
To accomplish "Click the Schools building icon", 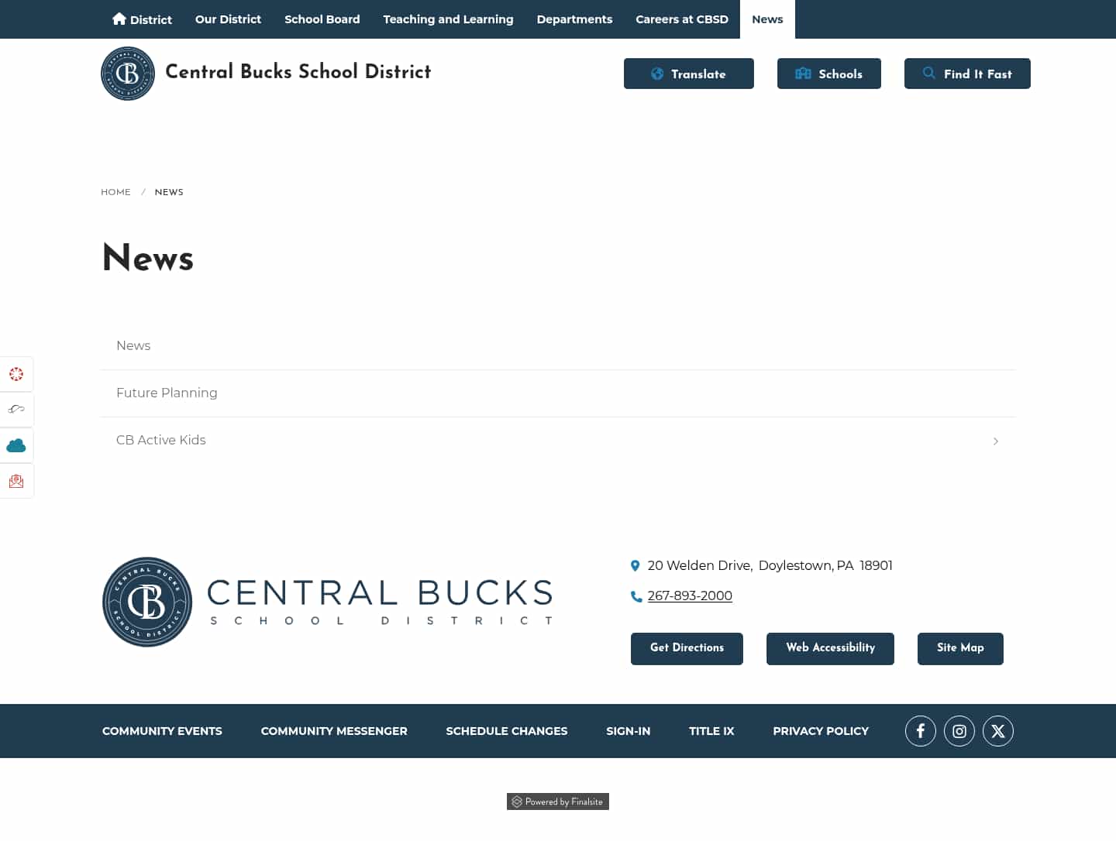I will (x=804, y=74).
